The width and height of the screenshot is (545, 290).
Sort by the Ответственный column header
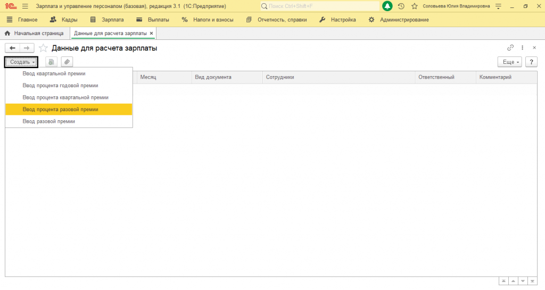click(445, 77)
